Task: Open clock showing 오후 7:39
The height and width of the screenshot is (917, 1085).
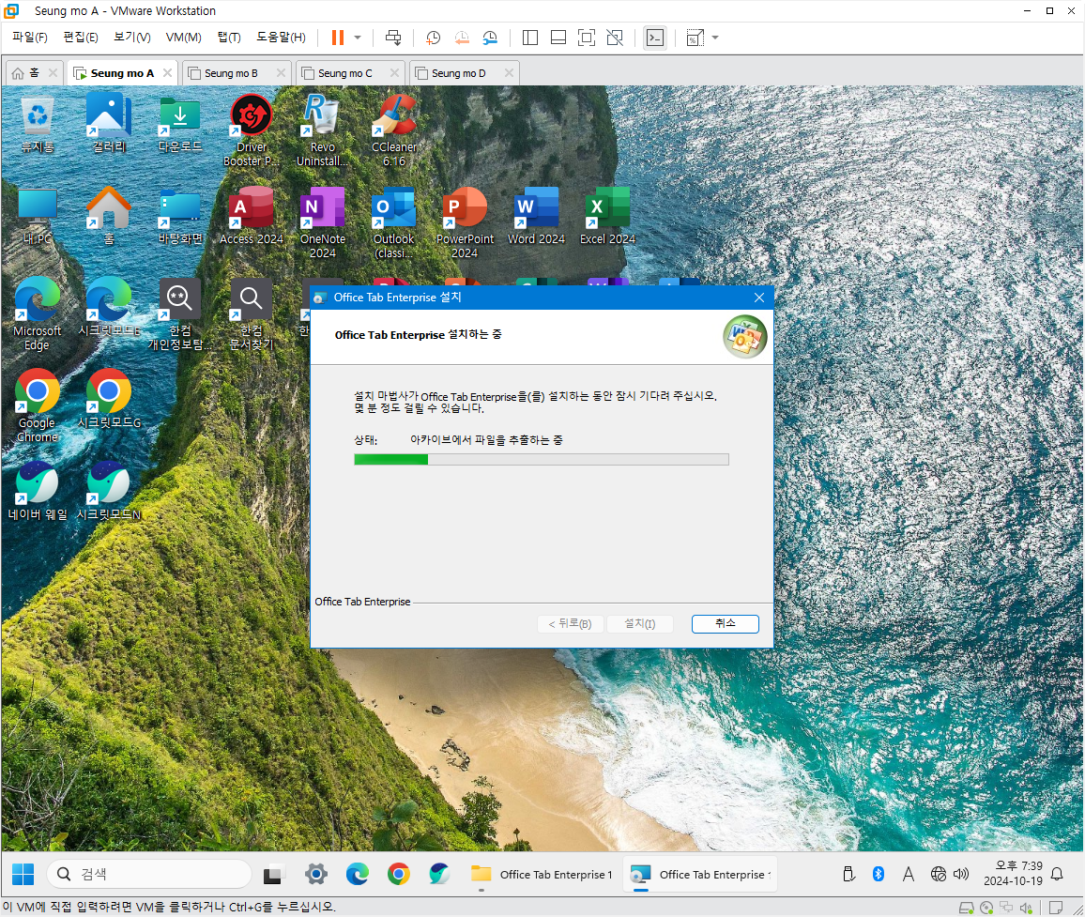Action: (x=1014, y=874)
